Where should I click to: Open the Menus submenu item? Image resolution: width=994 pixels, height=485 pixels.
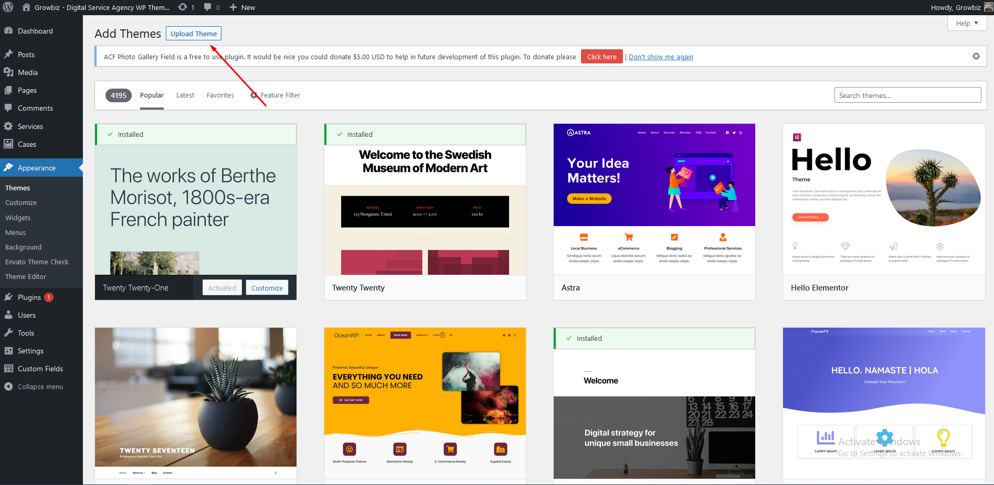coord(16,232)
